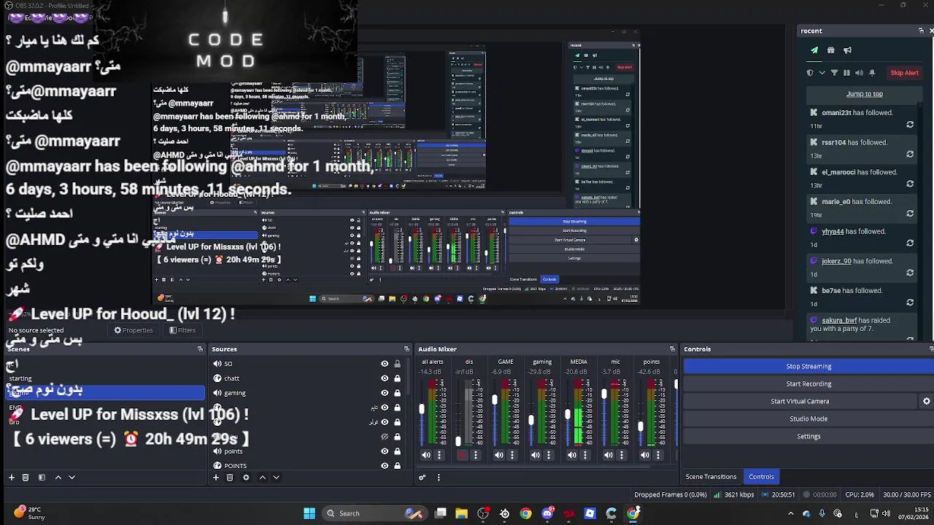Remove selected scene with trash icon
The image size is (934, 525).
[x=26, y=478]
